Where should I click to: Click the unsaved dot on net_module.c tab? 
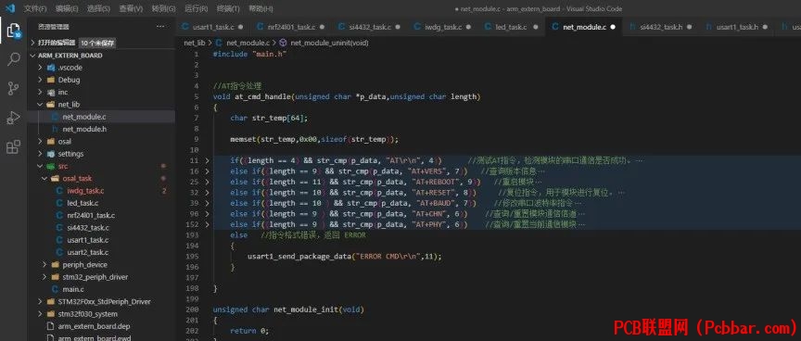tap(612, 27)
